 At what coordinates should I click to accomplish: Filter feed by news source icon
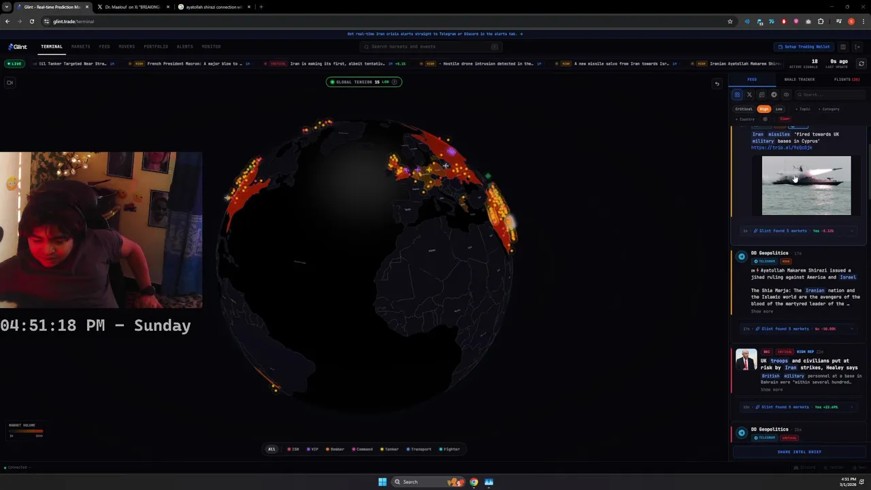[761, 95]
